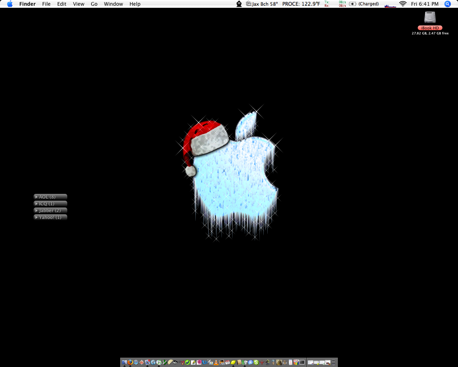Screen dimensions: 458x367
Task: Open Spotlight search icon
Action: (x=448, y=4)
